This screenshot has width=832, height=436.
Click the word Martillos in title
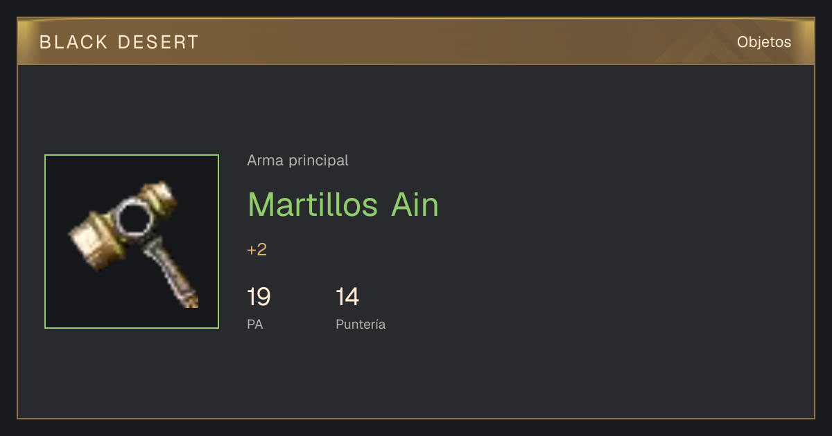[x=313, y=205]
